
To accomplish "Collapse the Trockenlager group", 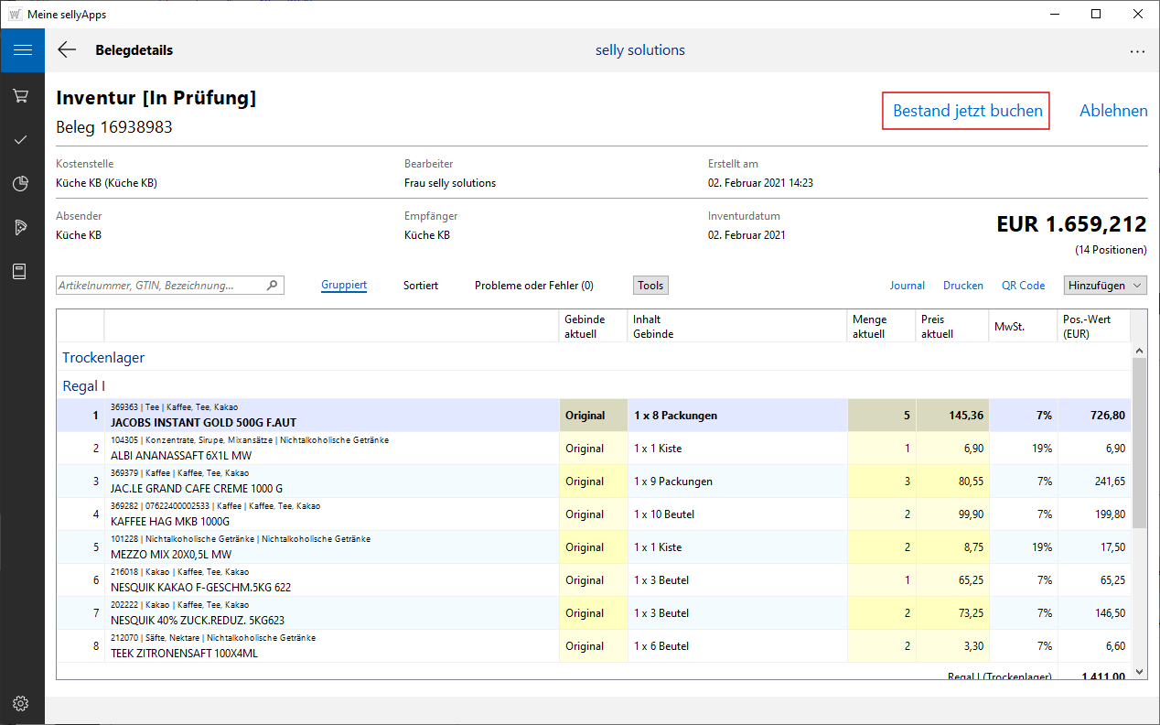I will (x=103, y=357).
